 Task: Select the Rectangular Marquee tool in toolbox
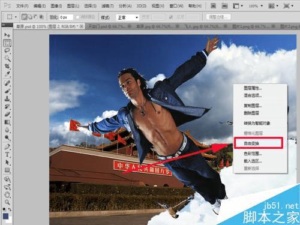pos(7,43)
